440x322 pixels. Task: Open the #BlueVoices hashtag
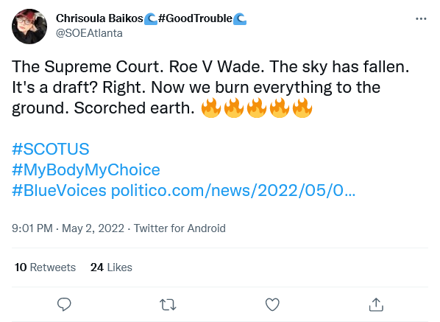click(59, 191)
